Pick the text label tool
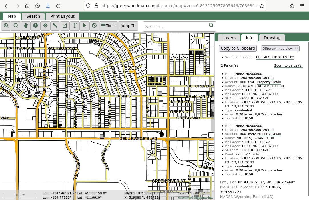Image resolution: width=309 pixels, height=200 pixels. pos(75,26)
